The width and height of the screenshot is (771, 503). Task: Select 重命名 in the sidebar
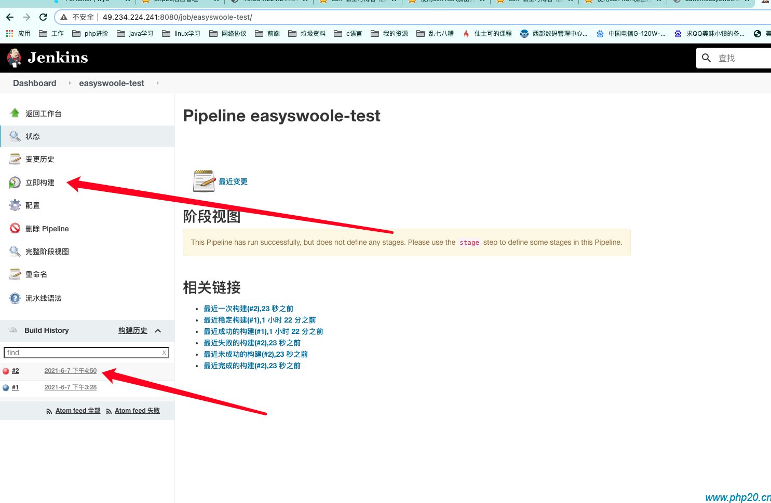click(x=36, y=274)
